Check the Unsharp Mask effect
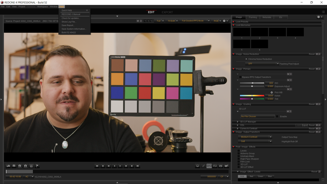Screen dimensions: 327x184 click(x=239, y=156)
